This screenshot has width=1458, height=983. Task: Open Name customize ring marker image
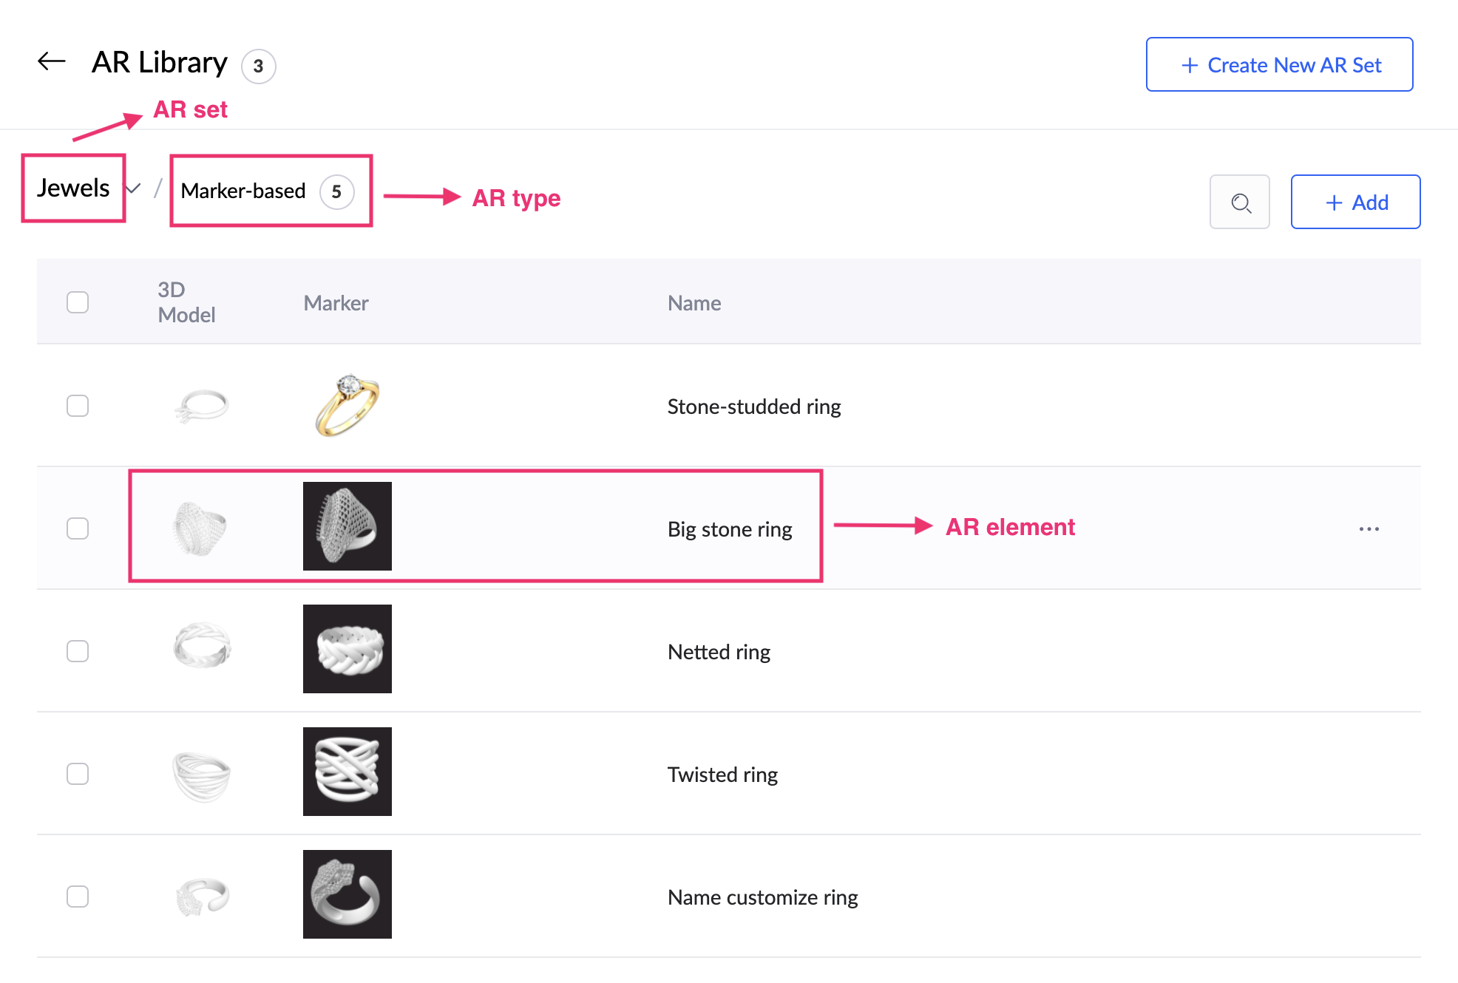point(347,894)
